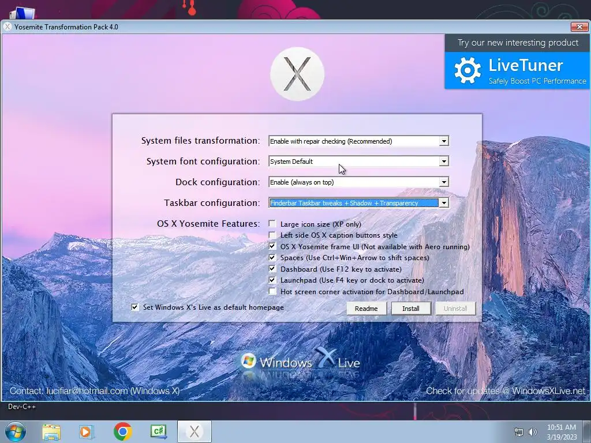591x443 pixels.
Task: Enable Large icon size (XP only)
Action: click(x=272, y=224)
